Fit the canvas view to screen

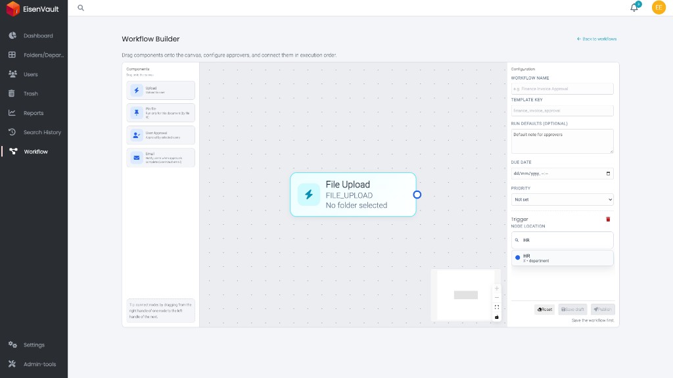(x=497, y=307)
